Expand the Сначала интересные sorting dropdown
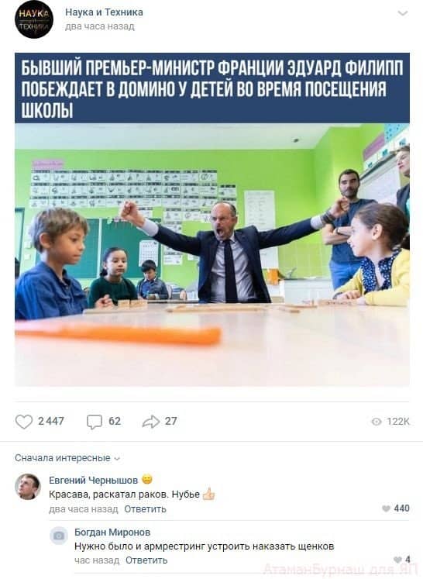 [67, 458]
